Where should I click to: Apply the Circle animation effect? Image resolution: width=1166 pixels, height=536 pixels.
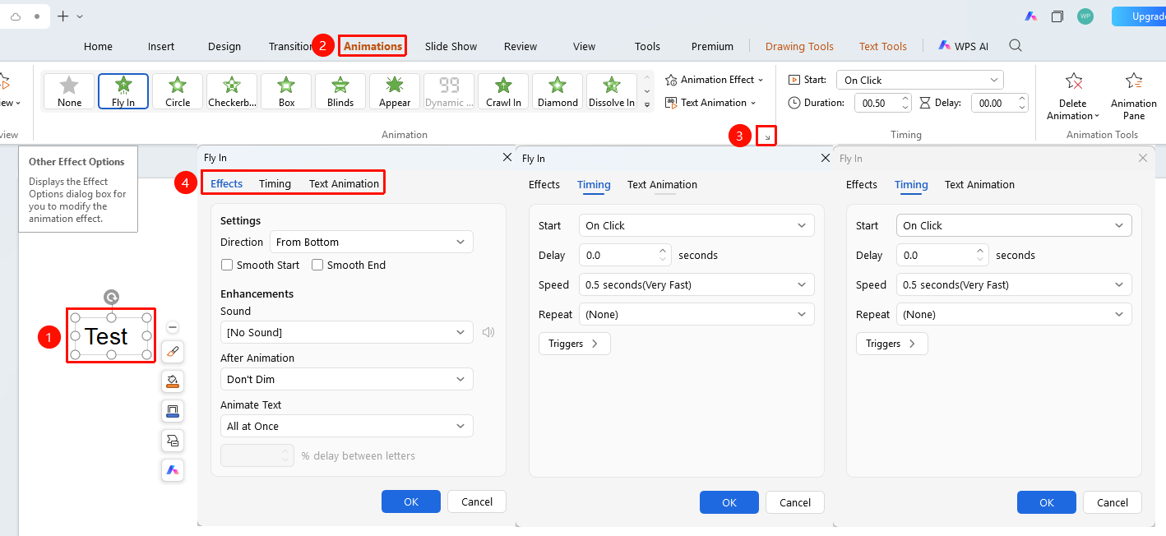[x=178, y=91]
